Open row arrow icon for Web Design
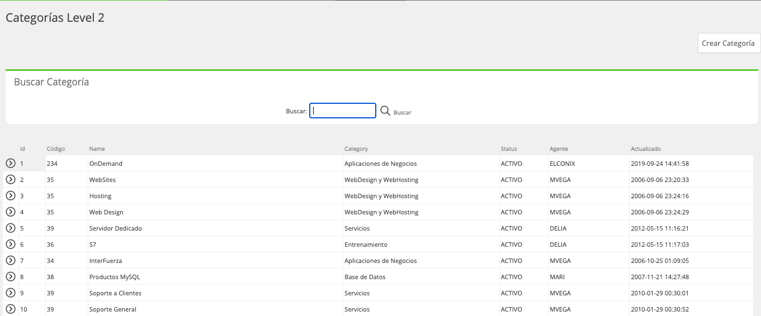Screen dimensions: 761x316 tap(10, 212)
